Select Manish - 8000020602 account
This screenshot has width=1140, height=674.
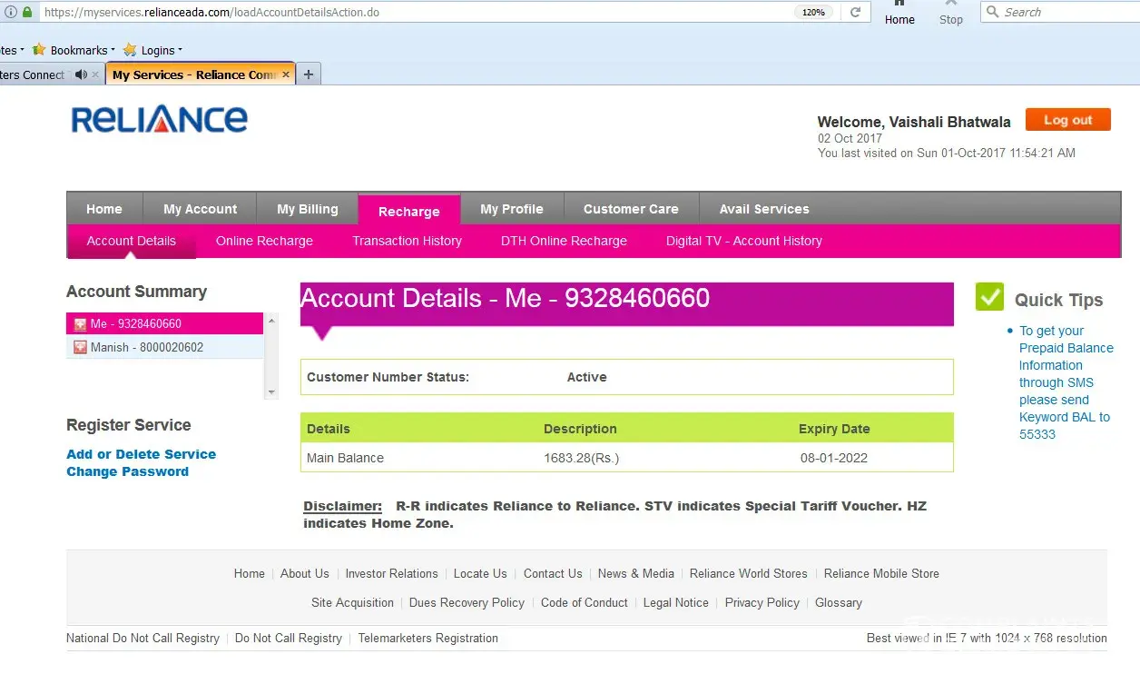[146, 347]
